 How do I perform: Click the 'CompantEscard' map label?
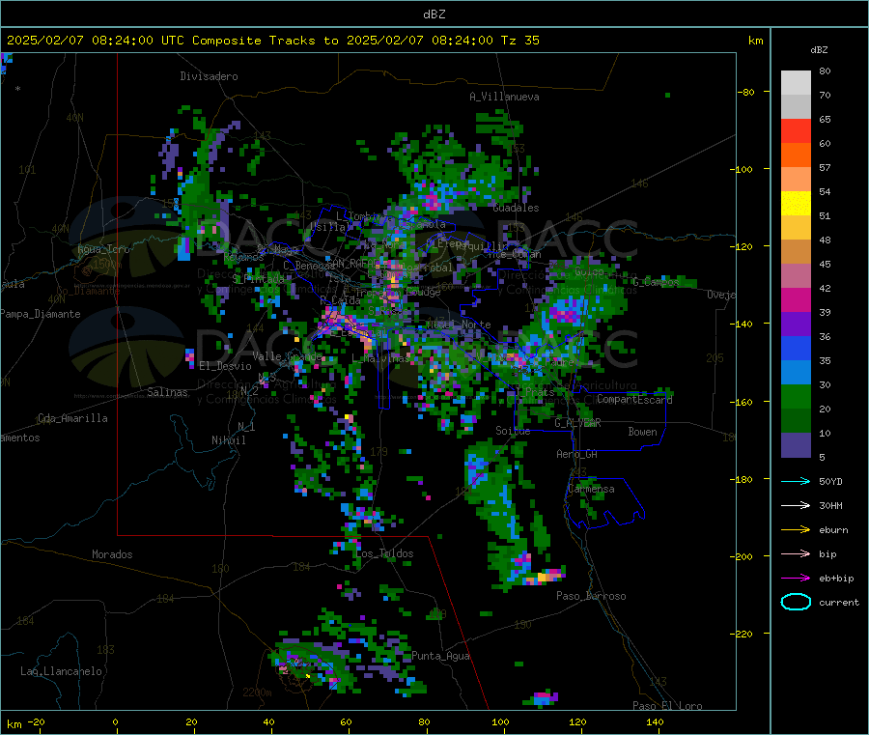tap(634, 399)
